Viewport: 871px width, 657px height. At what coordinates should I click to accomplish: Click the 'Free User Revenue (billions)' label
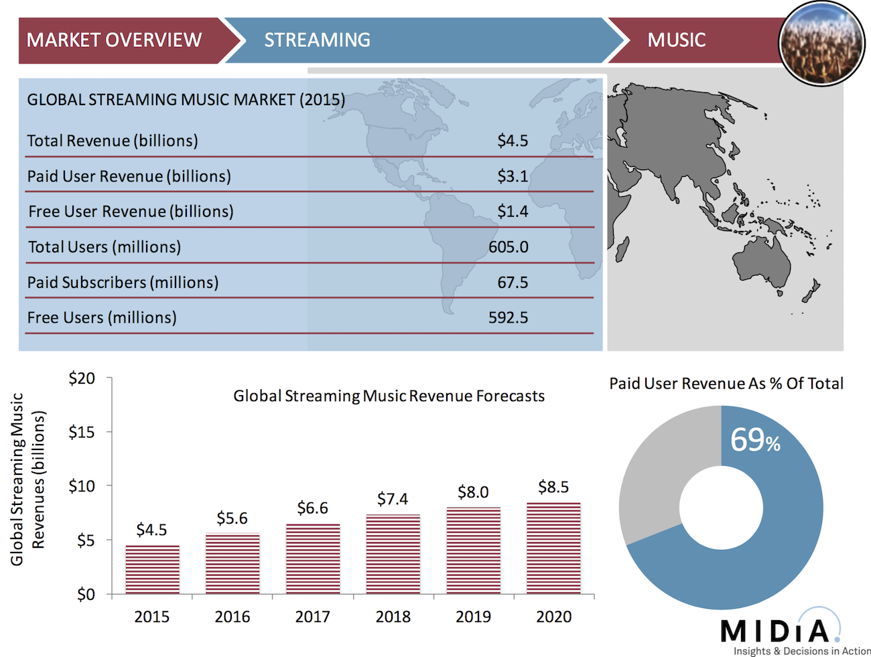(131, 212)
